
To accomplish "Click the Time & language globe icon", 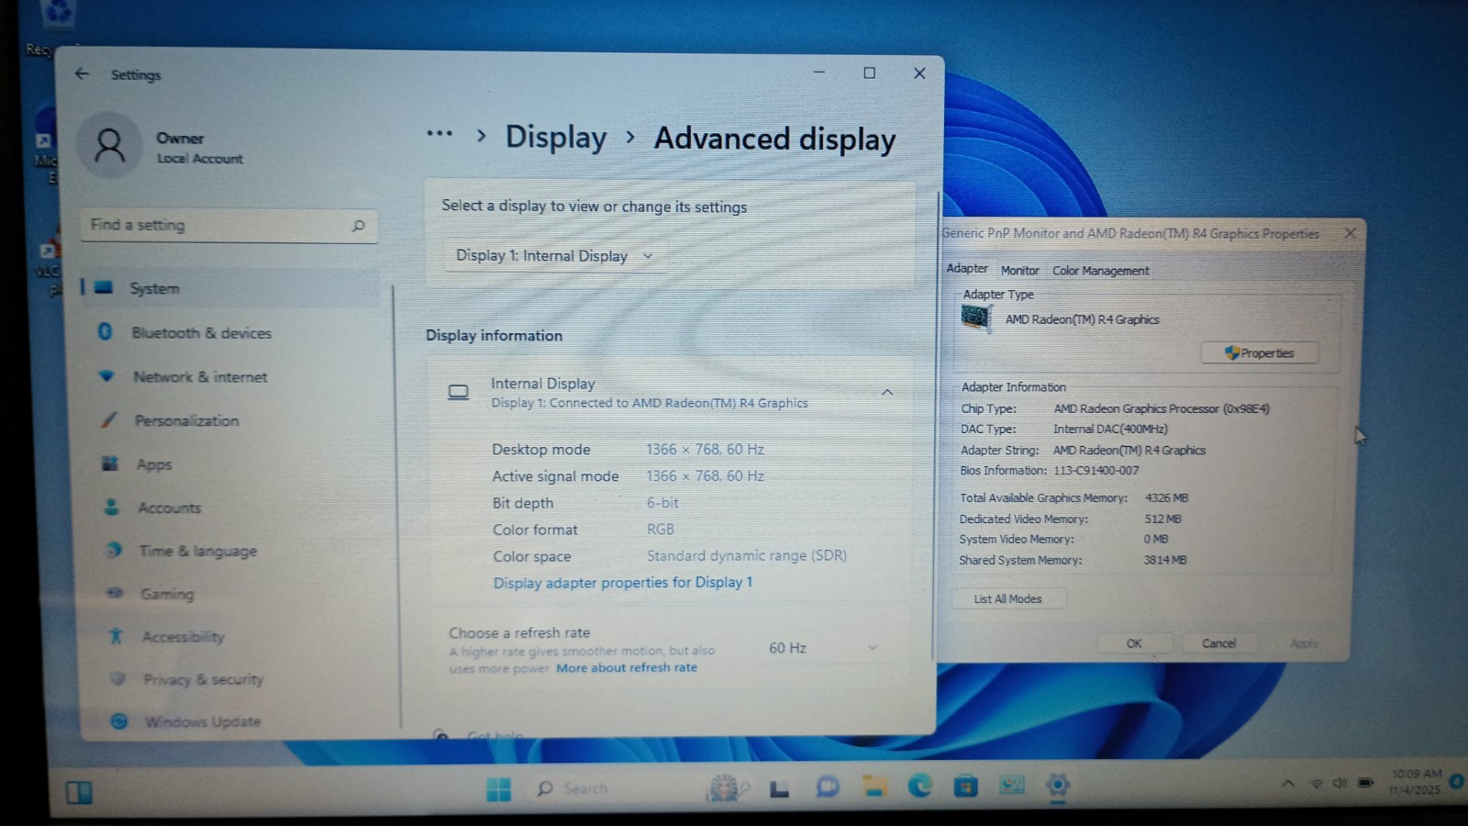I will point(114,550).
